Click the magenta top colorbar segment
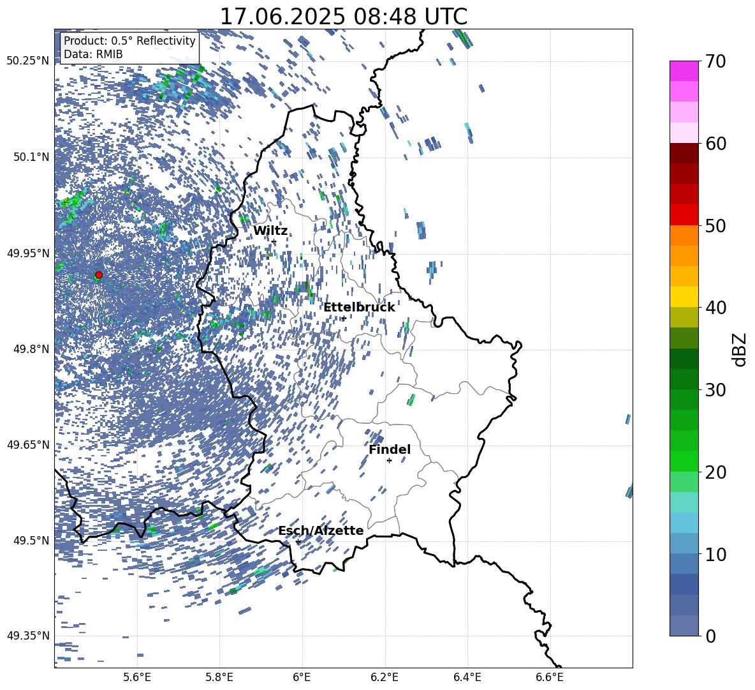The image size is (755, 690). point(684,71)
